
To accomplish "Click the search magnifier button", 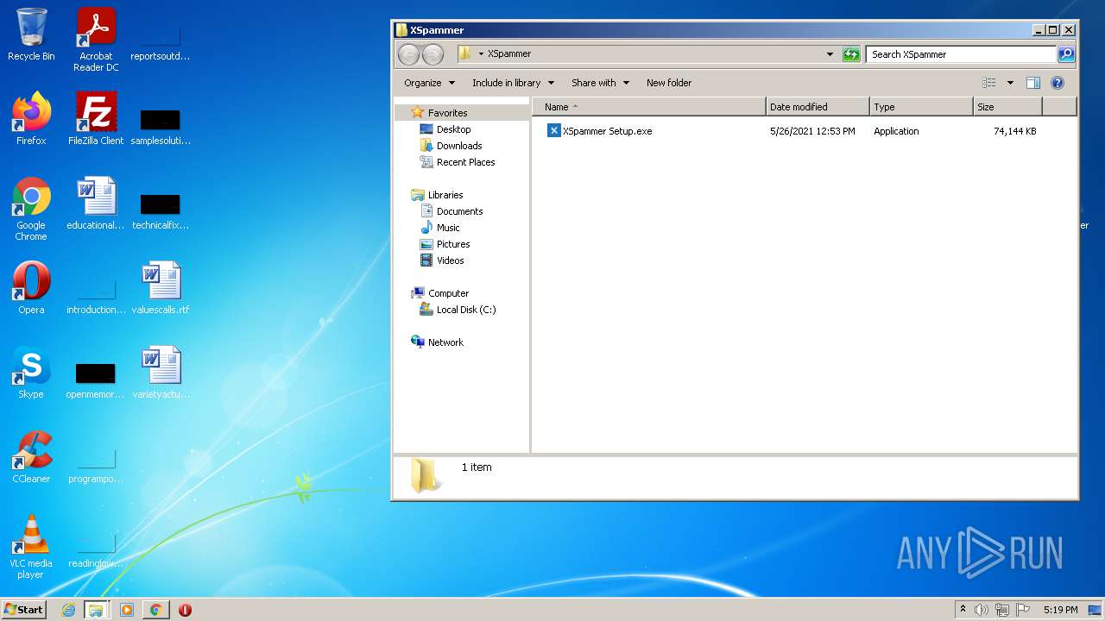I will 1066,54.
